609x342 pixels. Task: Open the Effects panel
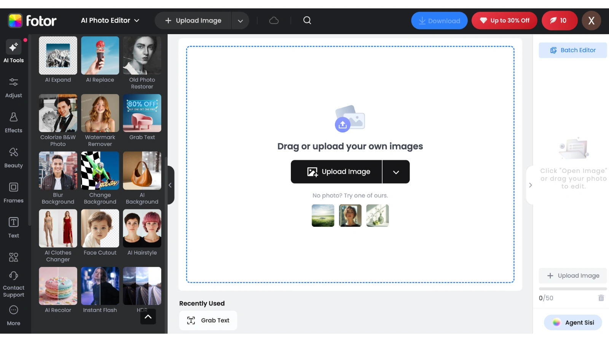pos(13,123)
